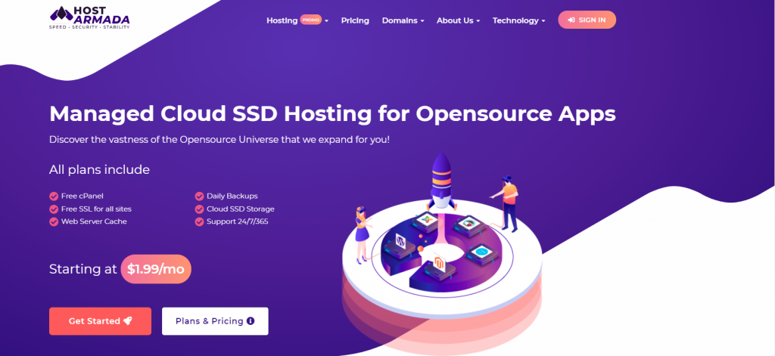
Task: Click the PROMO badge next to Hosting
Action: [311, 20]
